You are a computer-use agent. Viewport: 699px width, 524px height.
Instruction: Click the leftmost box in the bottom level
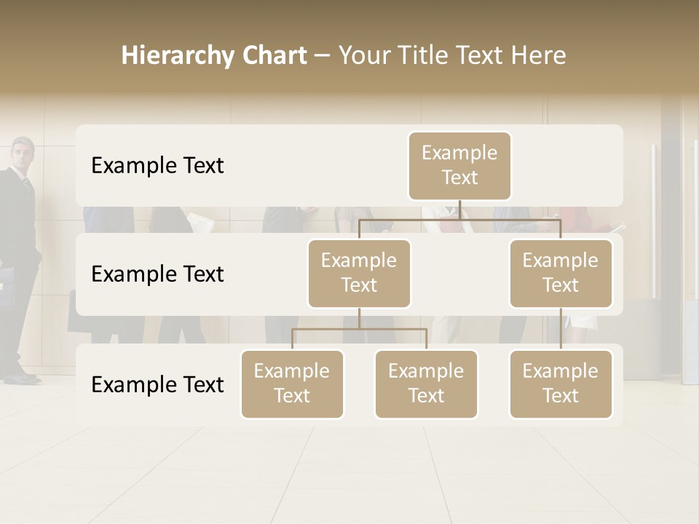tap(292, 384)
